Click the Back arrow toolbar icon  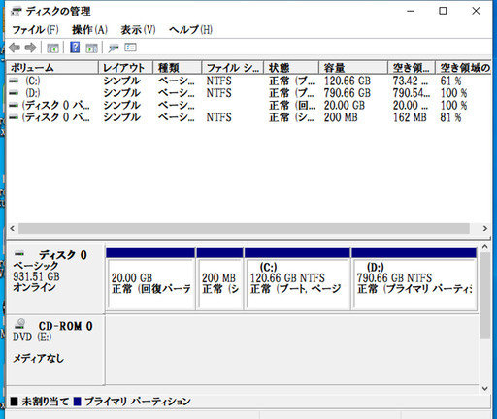15,48
